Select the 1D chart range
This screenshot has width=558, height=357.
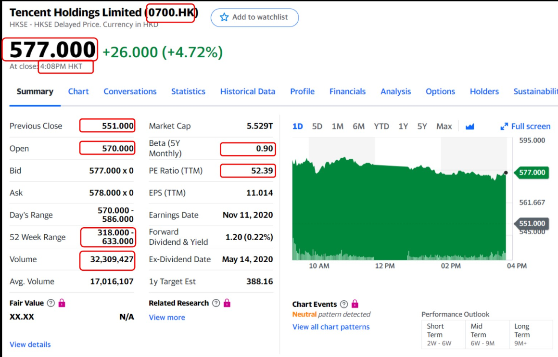click(297, 127)
